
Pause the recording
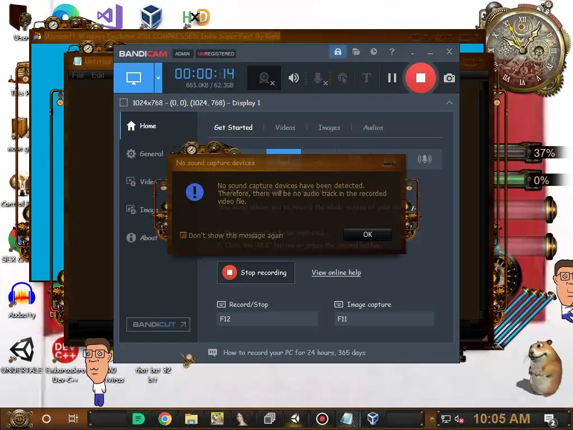pyautogui.click(x=392, y=78)
